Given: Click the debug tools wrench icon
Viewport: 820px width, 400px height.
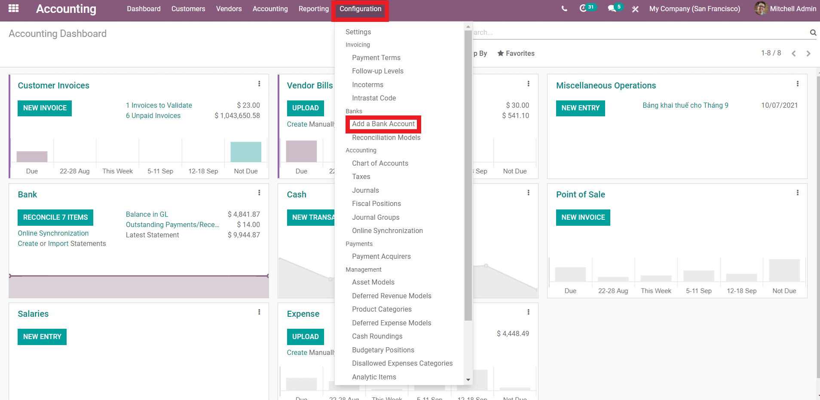Looking at the screenshot, I should point(635,9).
